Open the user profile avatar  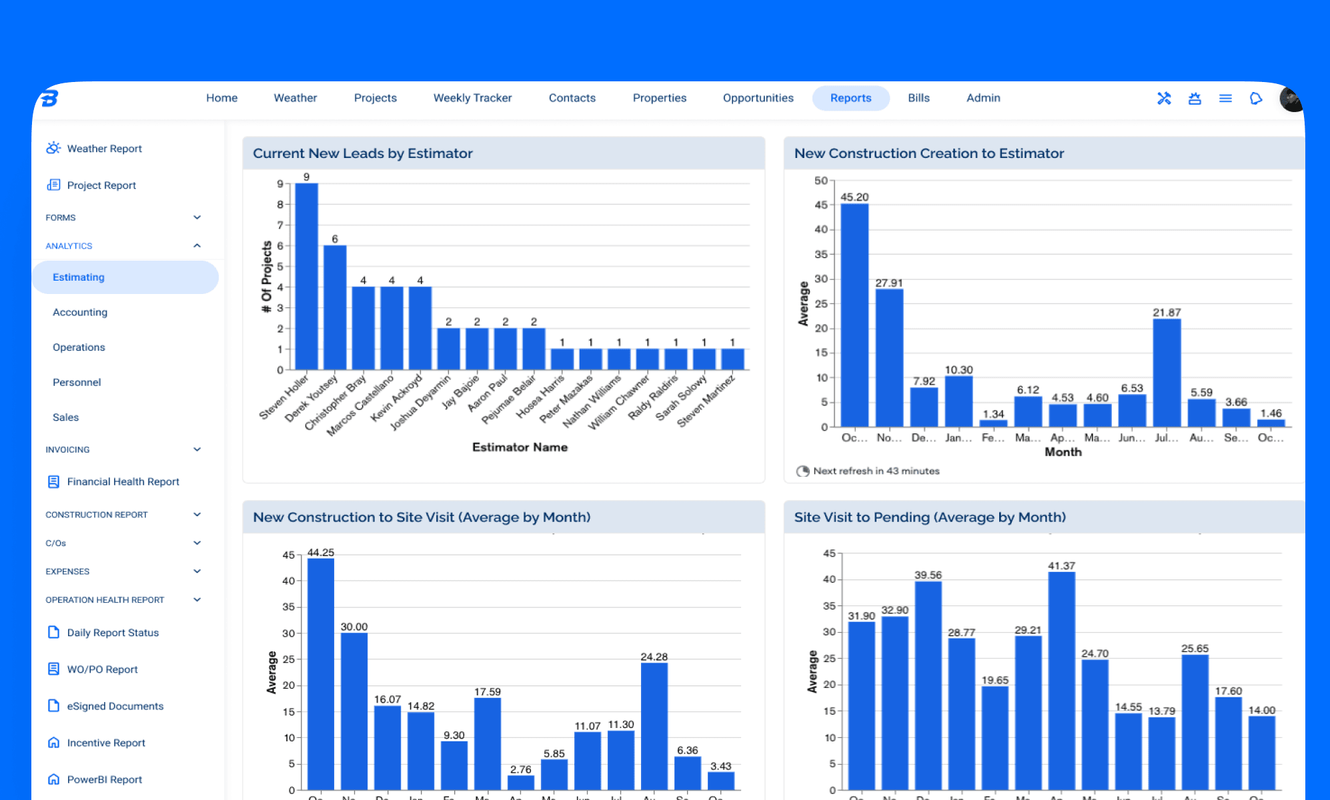[x=1291, y=99]
